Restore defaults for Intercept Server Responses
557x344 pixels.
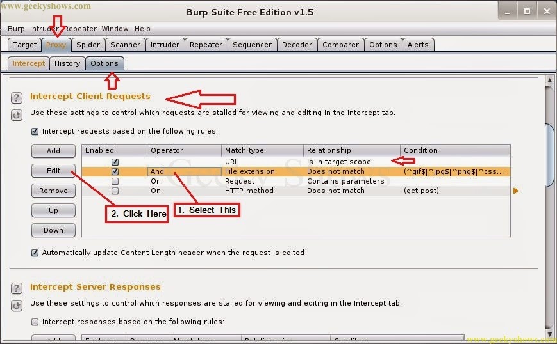pos(16,306)
